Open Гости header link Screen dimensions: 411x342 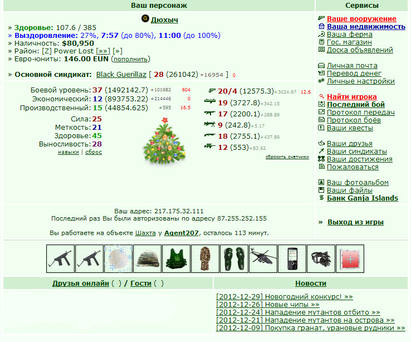point(141,284)
